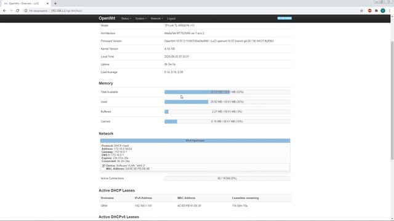This screenshot has width=394, height=221.
Task: Select the OpenWrt Overview browser tab
Action: click(x=25, y=4)
